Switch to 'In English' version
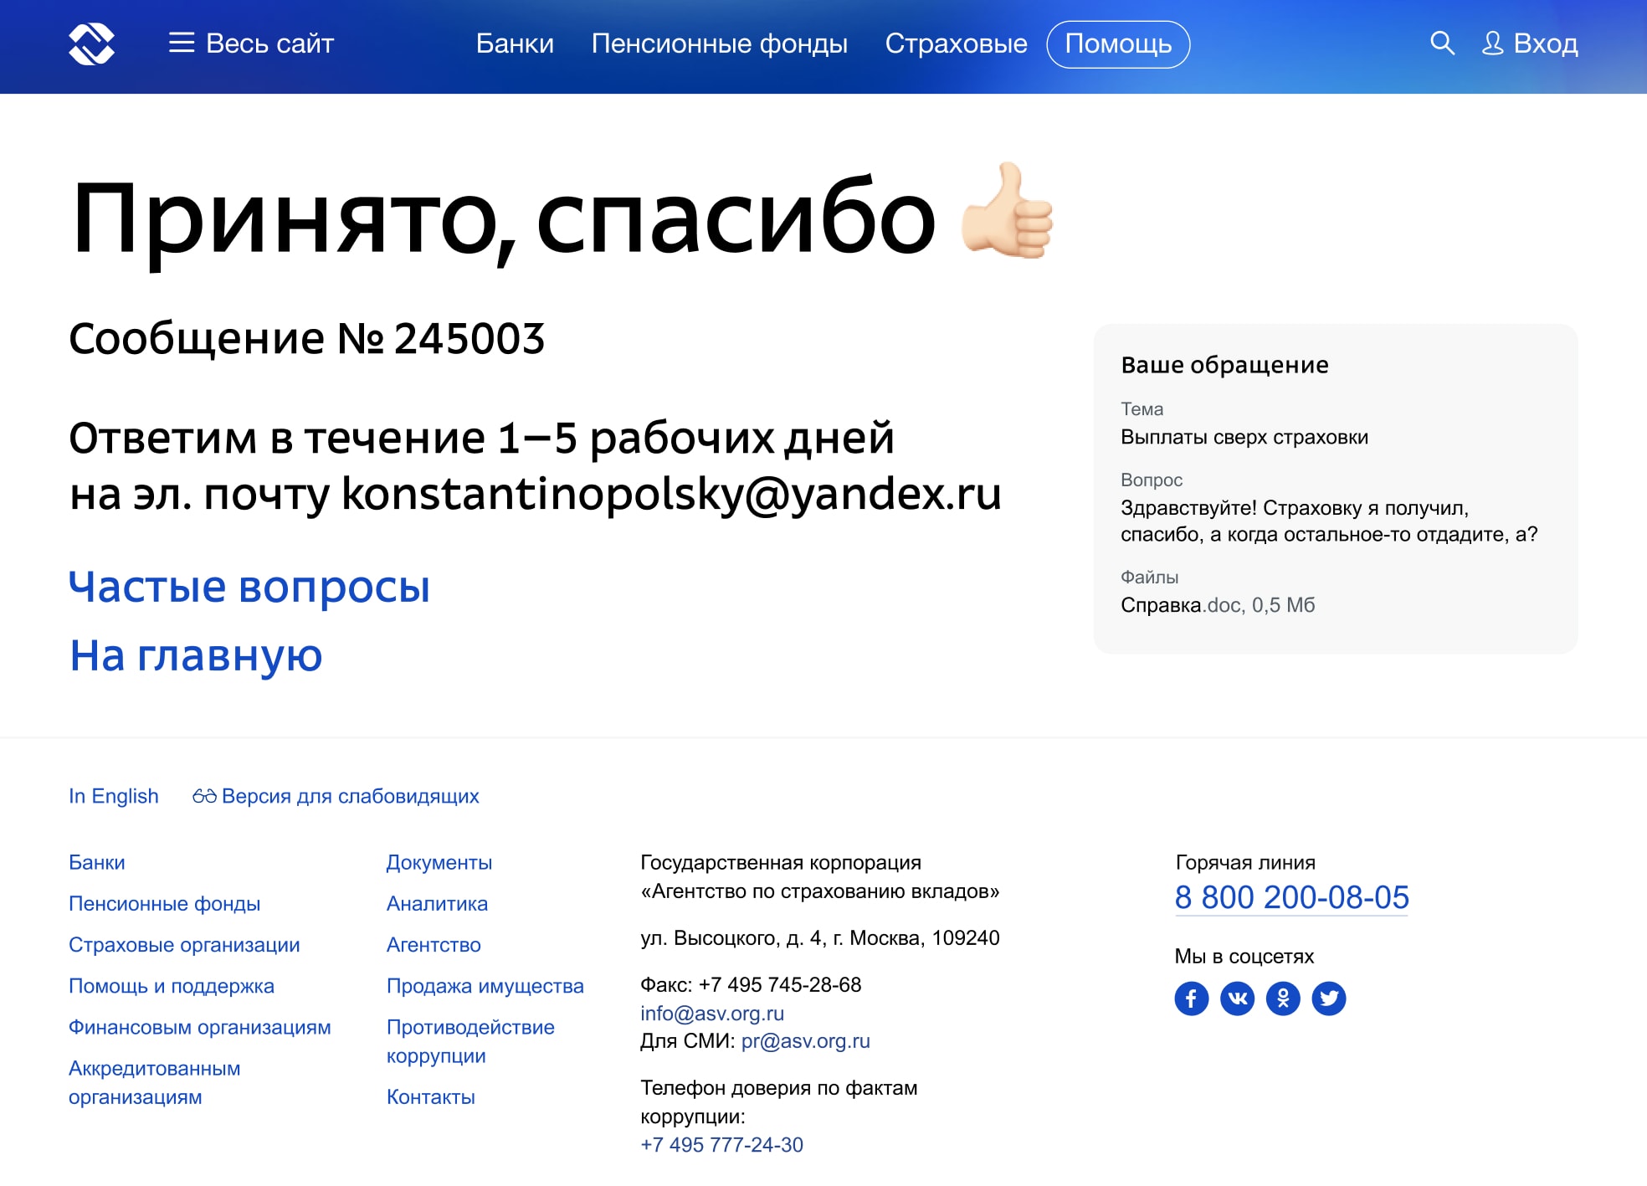 pyautogui.click(x=114, y=796)
